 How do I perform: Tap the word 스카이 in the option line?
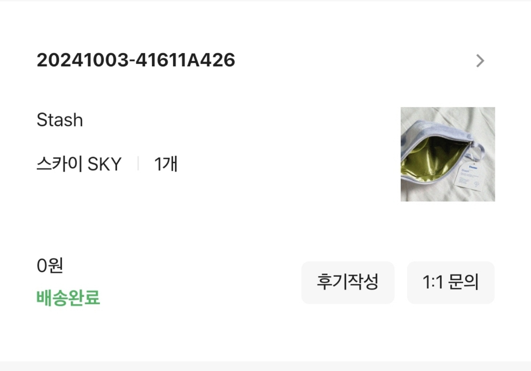[x=59, y=164]
